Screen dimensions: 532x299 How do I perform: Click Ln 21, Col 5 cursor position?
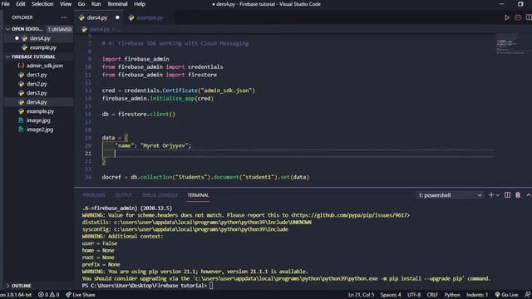(361, 295)
